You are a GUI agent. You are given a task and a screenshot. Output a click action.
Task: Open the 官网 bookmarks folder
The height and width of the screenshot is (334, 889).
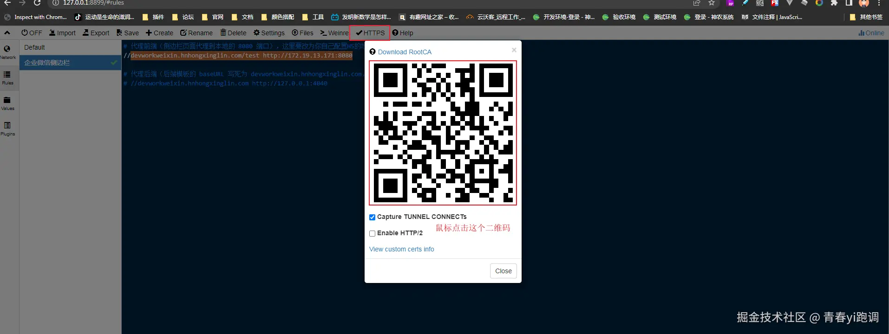(212, 17)
